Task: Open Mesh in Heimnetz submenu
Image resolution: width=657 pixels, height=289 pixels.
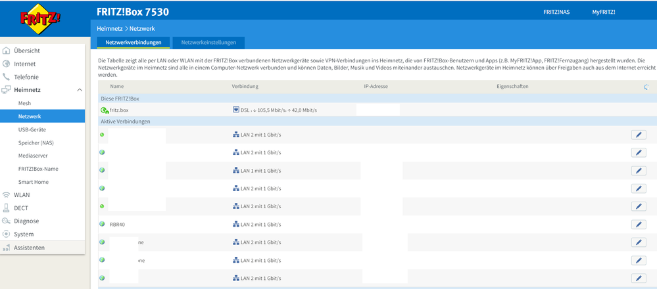Action: (24, 103)
